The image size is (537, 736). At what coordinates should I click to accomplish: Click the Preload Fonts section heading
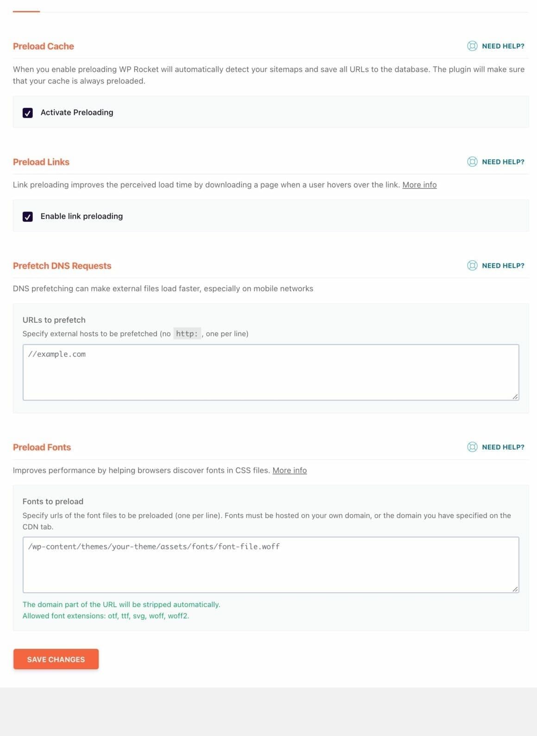point(42,447)
